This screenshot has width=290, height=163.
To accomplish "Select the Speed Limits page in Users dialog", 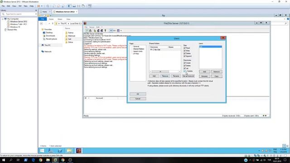I will (138, 51).
